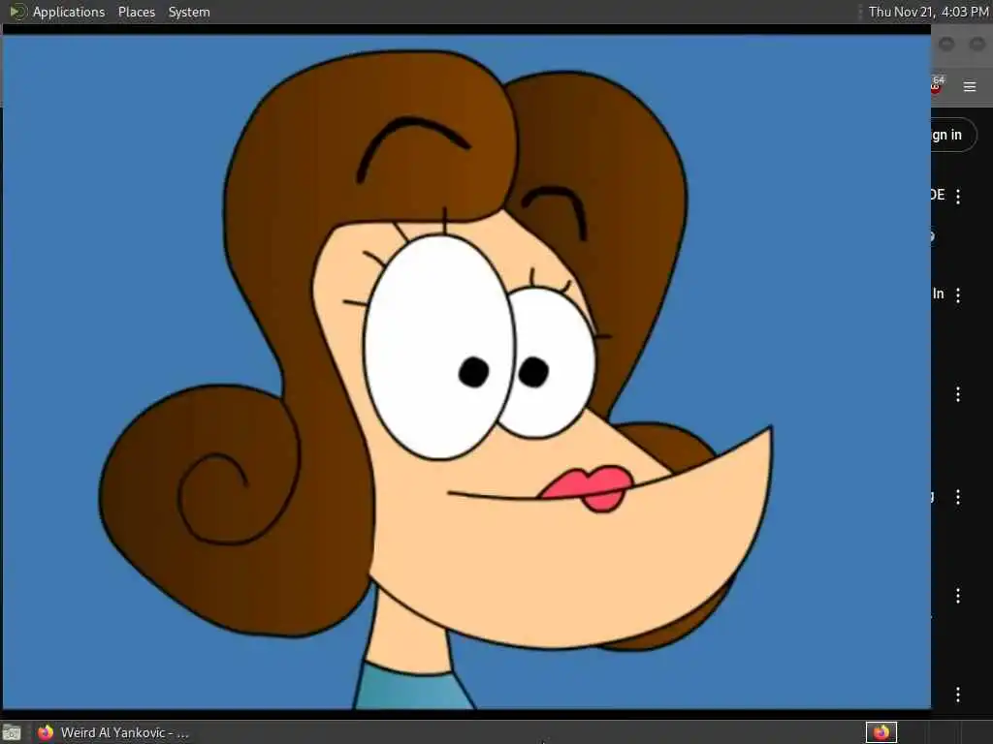Click the MATE logo icon beside Applications
Viewport: 993px width, 744px height.
pos(17,12)
